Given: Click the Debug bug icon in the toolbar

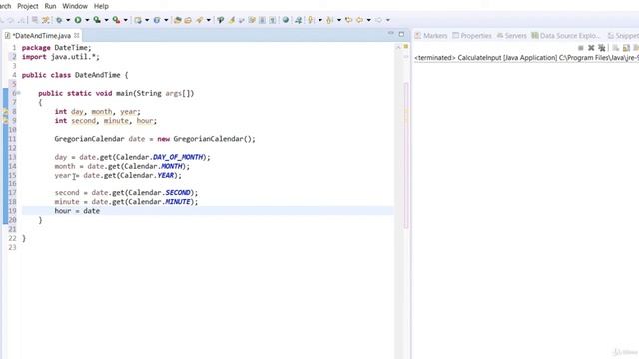Looking at the screenshot, I should pyautogui.click(x=59, y=20).
